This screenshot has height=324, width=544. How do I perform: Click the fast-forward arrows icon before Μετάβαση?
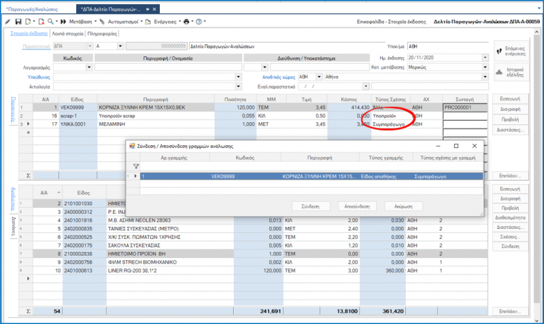point(63,22)
